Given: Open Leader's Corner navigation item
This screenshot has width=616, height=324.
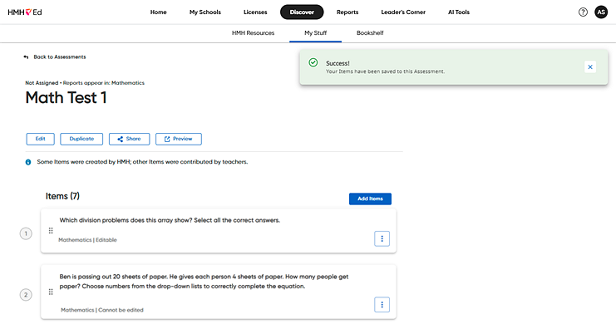Looking at the screenshot, I should (403, 12).
